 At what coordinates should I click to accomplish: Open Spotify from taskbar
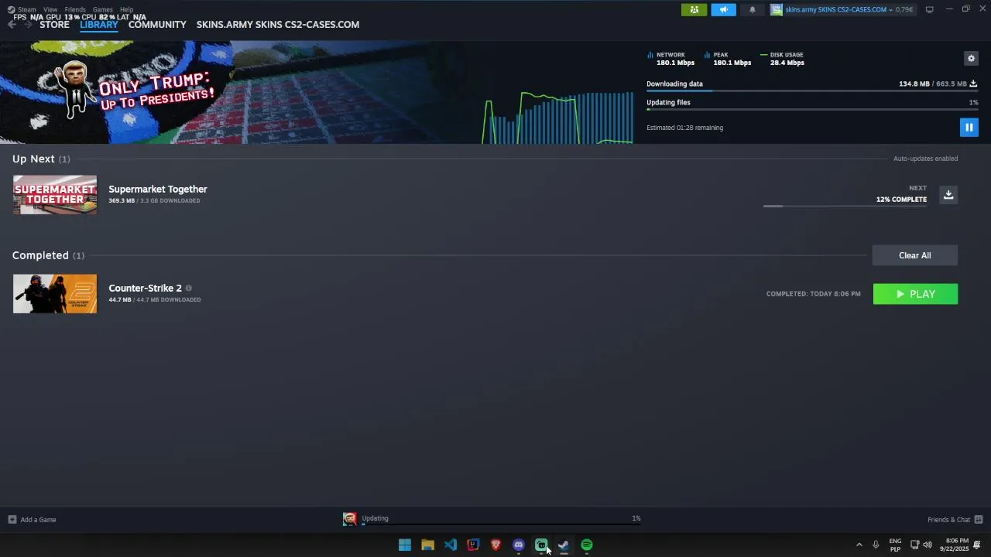coord(587,545)
